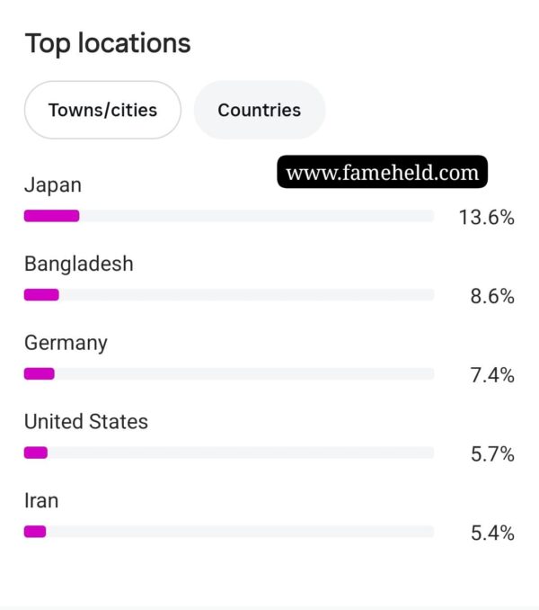
Task: Open the www.fameheld.com watermark link
Action: 382,172
